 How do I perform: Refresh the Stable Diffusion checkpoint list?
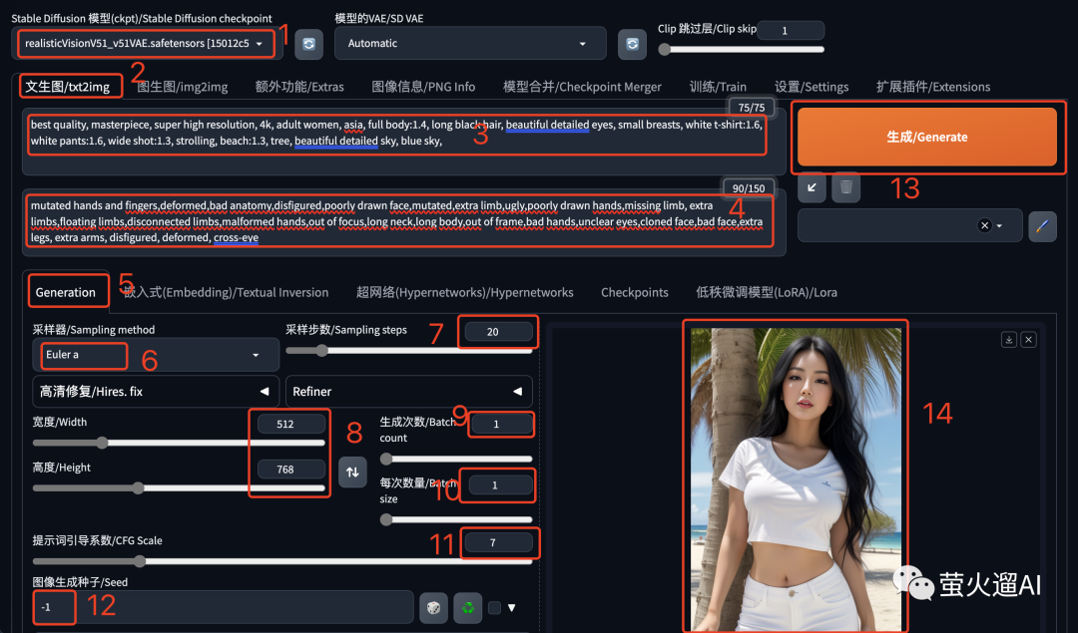coord(308,44)
